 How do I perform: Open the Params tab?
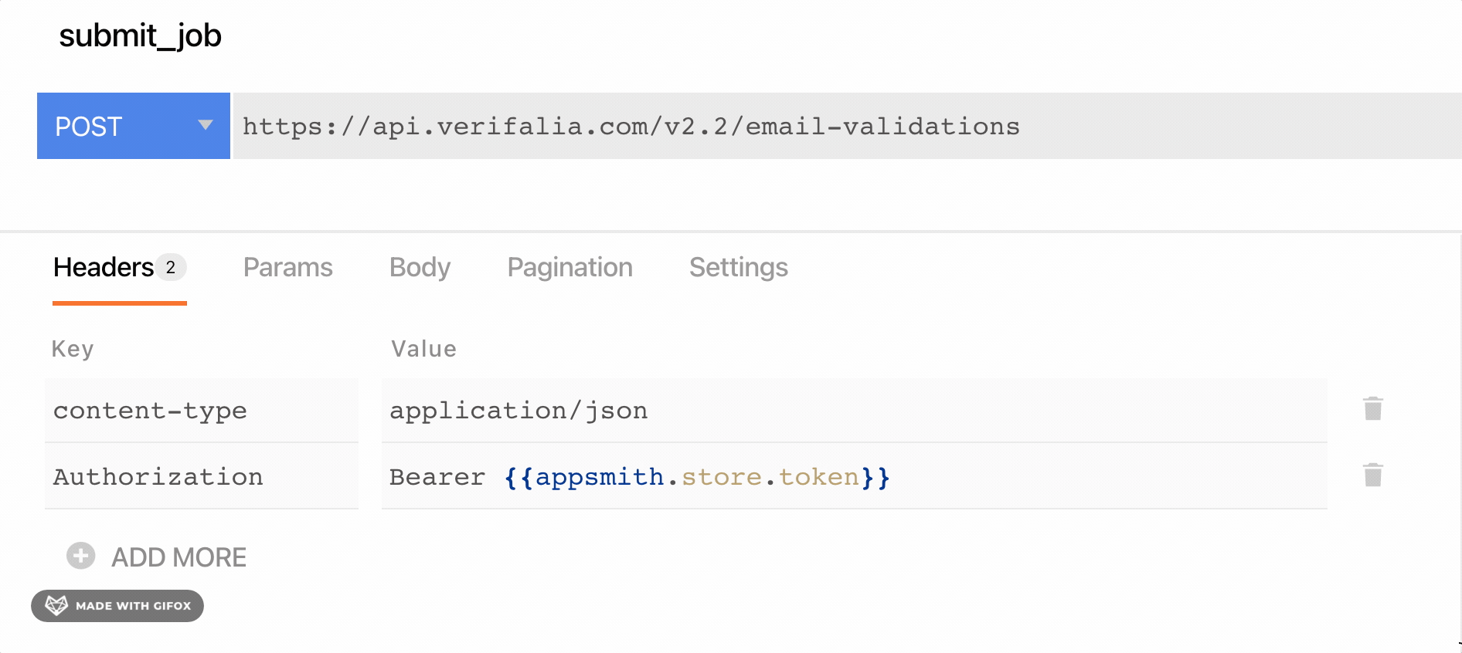pyautogui.click(x=287, y=268)
